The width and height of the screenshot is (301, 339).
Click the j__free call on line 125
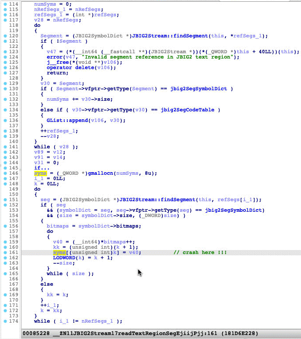[x=57, y=62]
